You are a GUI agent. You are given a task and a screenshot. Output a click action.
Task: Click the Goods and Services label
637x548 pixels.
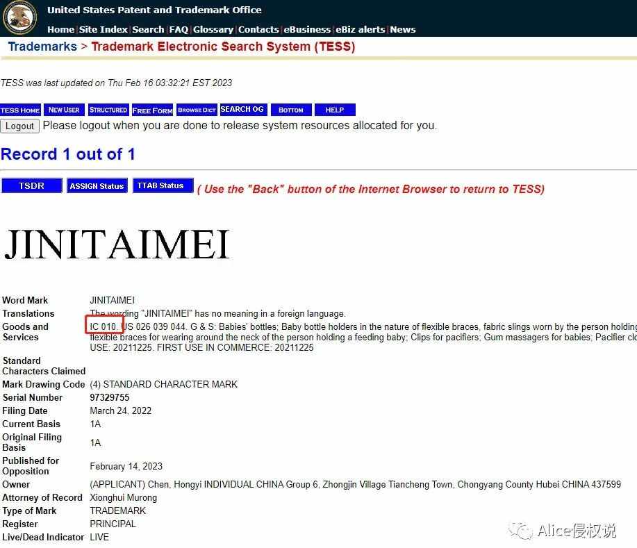25,332
